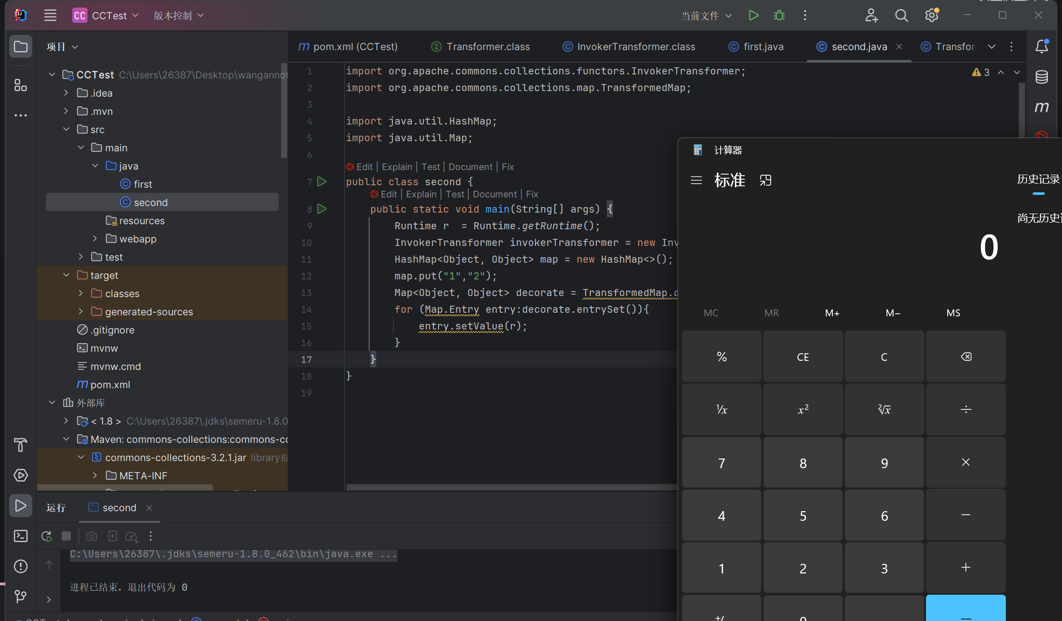Open calculator navigation hamburger menu
1062x621 pixels.
(696, 180)
